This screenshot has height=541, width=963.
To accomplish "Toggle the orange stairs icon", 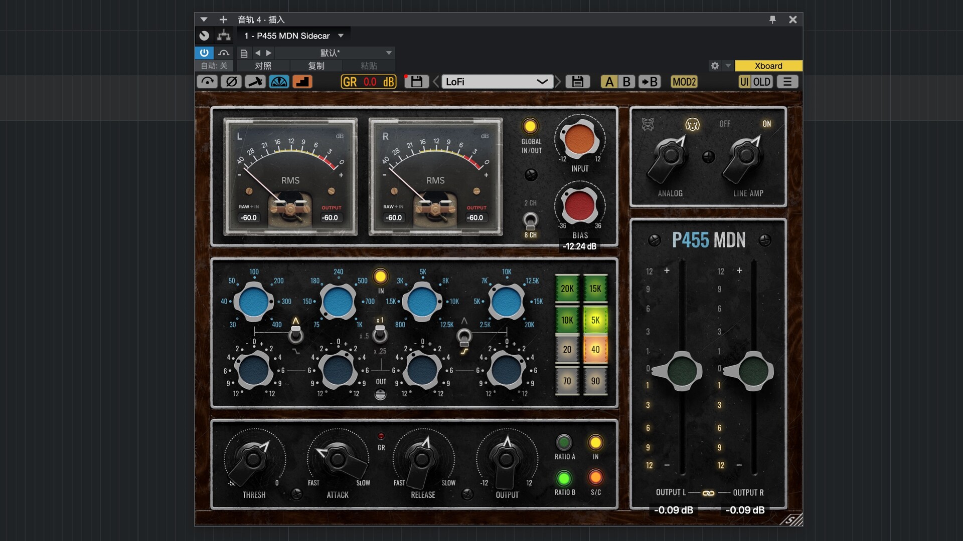I will pyautogui.click(x=302, y=82).
